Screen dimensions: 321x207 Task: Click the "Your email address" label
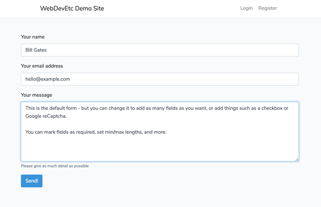coord(42,66)
